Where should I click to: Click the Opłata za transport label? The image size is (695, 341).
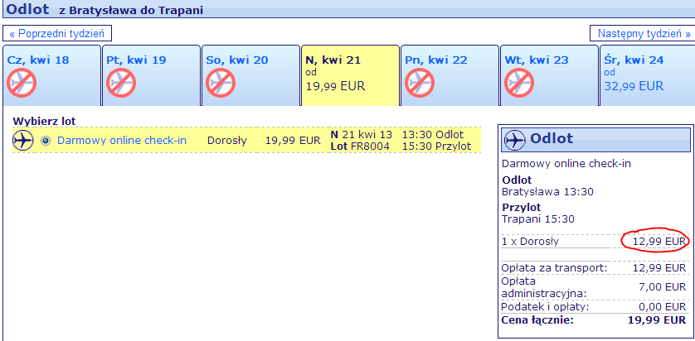pyautogui.click(x=554, y=268)
